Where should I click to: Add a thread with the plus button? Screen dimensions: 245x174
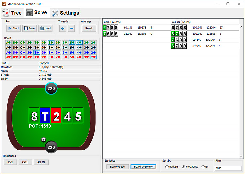(63, 28)
